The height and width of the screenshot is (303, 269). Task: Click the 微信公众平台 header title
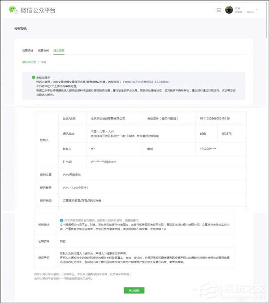[x=38, y=10]
